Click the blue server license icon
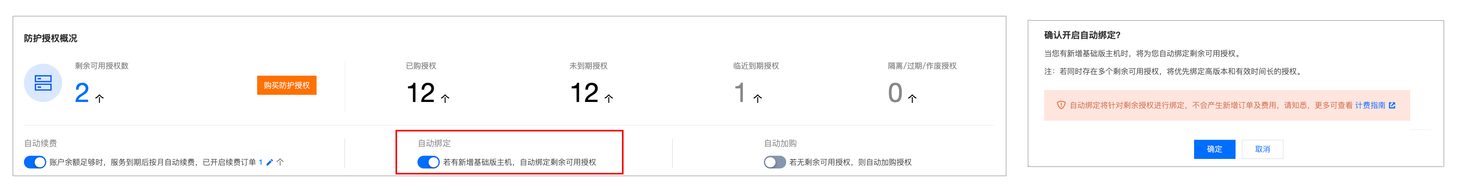Viewport: 1466px width, 188px height. pos(43,83)
